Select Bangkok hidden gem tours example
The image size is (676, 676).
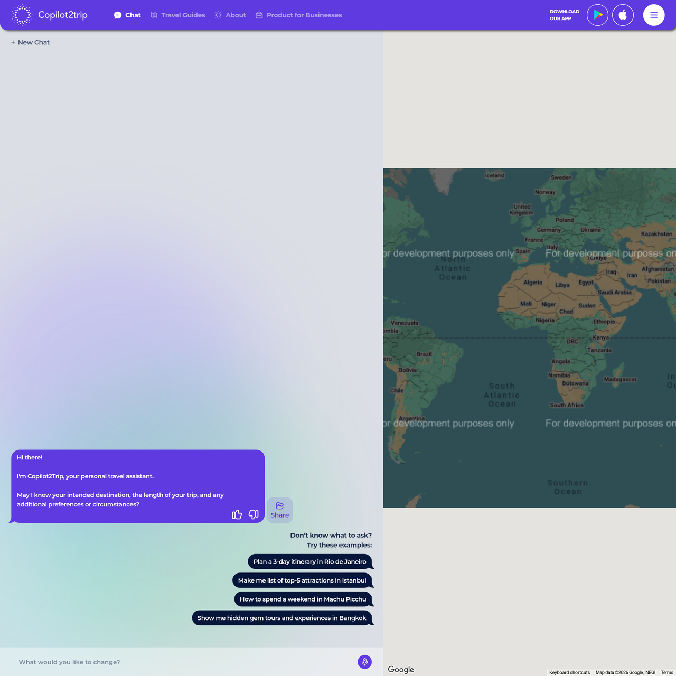(x=282, y=618)
